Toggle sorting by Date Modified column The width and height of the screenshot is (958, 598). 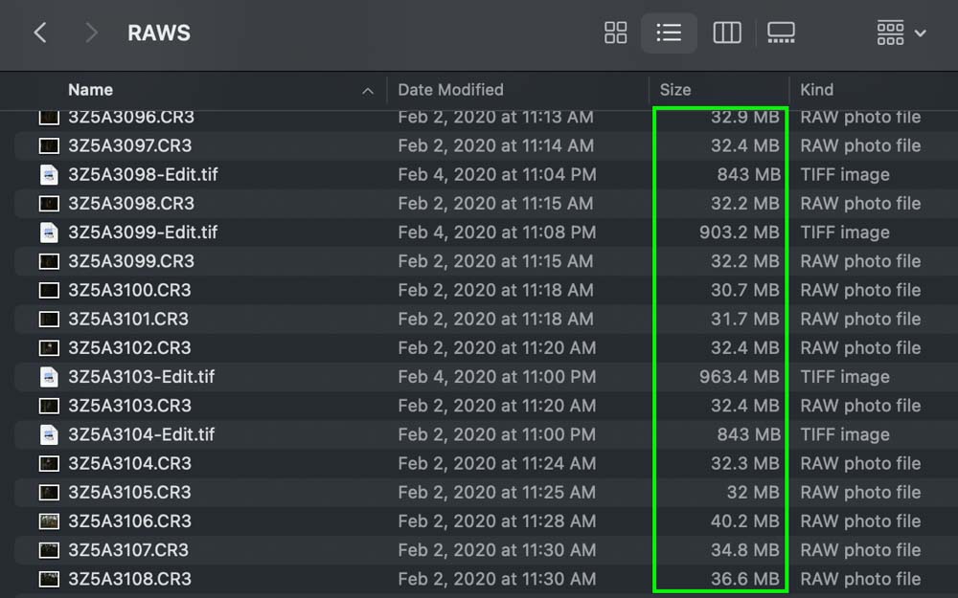click(450, 89)
